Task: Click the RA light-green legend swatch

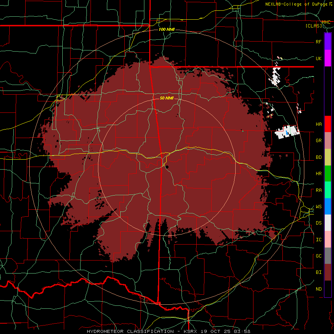Action: pyautogui.click(x=328, y=190)
